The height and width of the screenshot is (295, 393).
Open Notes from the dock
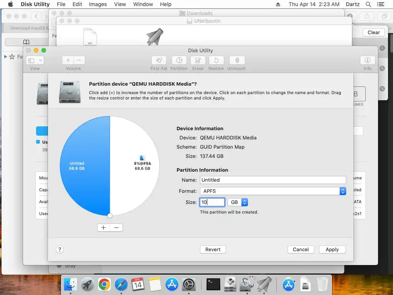click(155, 284)
